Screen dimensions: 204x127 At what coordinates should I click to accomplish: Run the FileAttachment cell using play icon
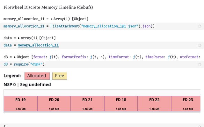pos(200,26)
